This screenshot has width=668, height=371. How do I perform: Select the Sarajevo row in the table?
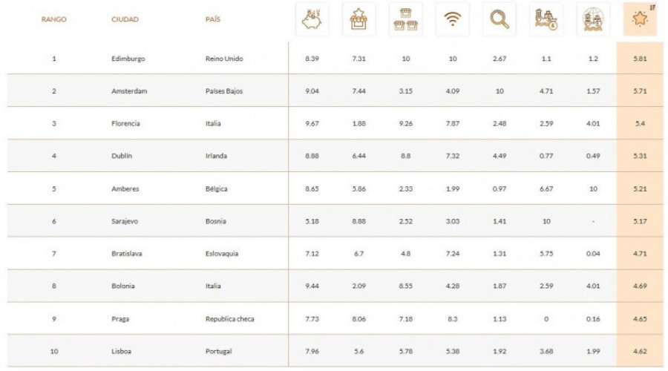point(335,221)
